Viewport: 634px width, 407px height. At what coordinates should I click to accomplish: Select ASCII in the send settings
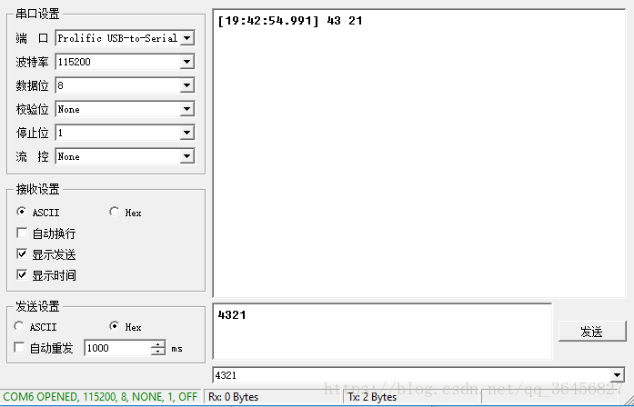tap(35, 326)
